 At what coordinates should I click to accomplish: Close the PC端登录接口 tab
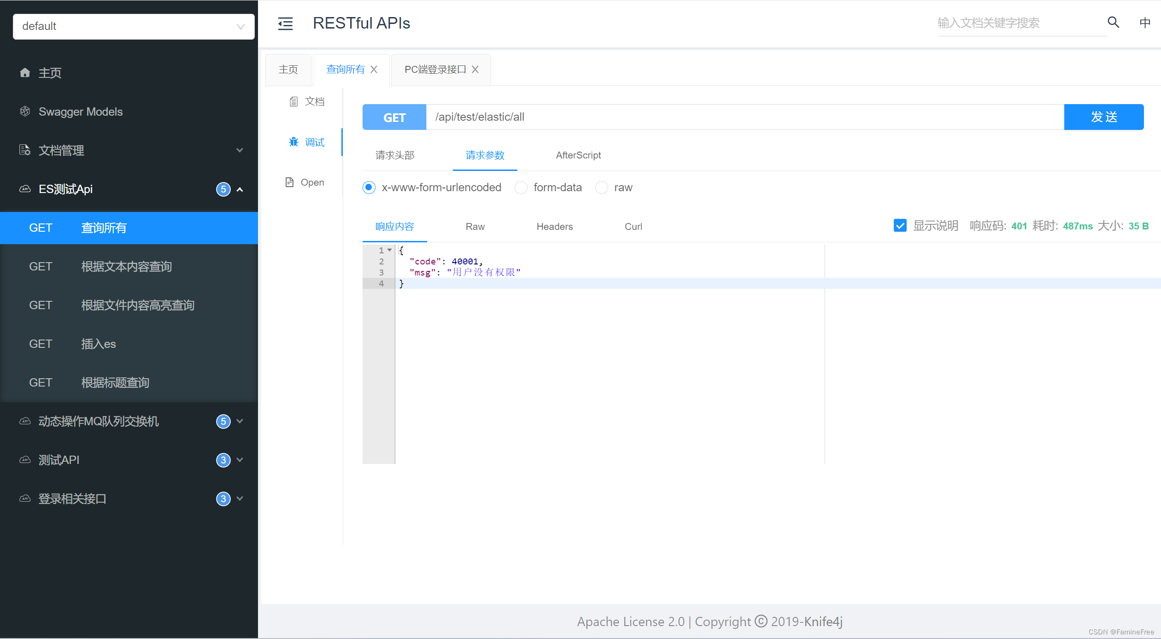pyautogui.click(x=475, y=70)
